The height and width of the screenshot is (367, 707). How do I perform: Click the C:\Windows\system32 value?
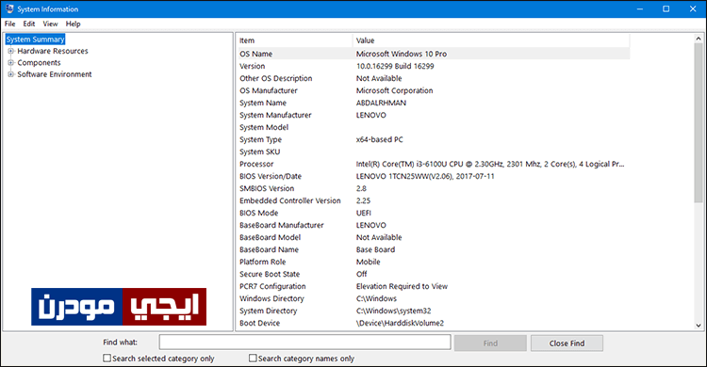394,311
